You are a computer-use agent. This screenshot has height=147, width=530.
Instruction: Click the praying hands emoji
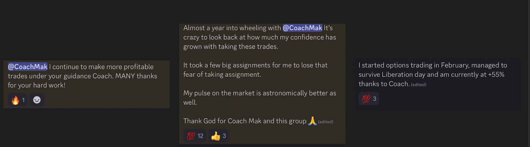[312, 121]
